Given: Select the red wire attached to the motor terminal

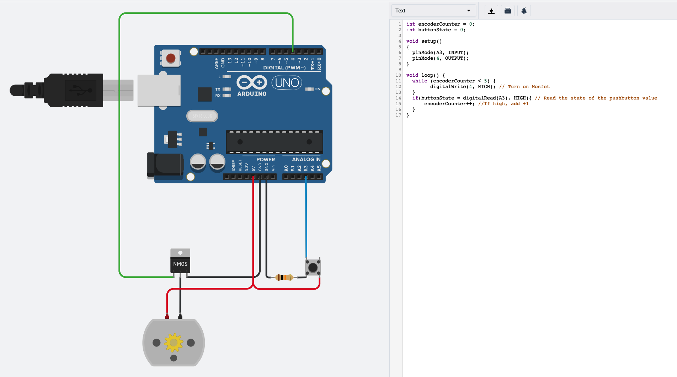Looking at the screenshot, I should click(x=210, y=289).
